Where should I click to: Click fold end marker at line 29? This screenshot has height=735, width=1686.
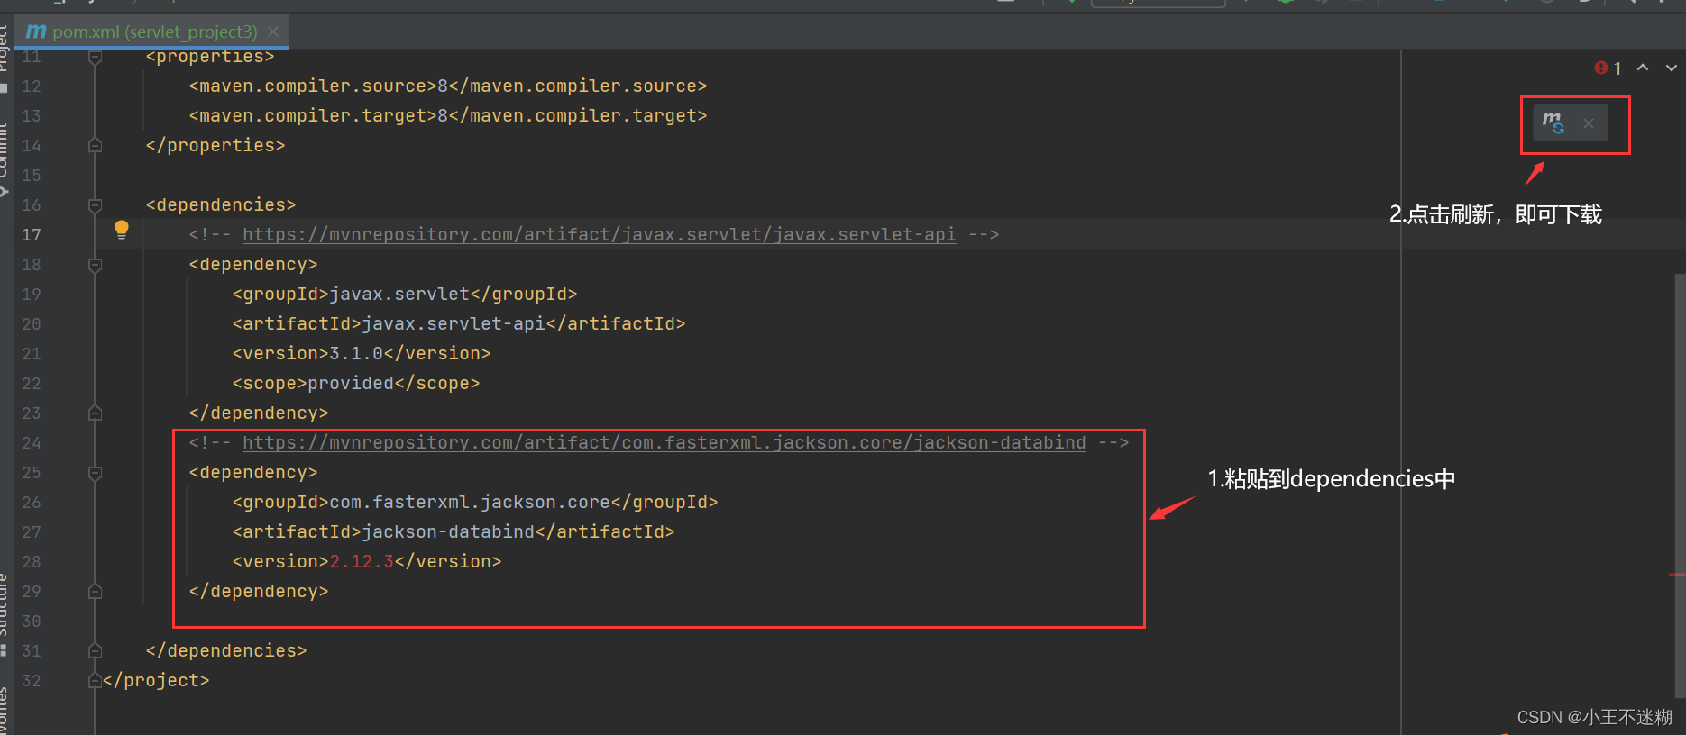[x=95, y=591]
